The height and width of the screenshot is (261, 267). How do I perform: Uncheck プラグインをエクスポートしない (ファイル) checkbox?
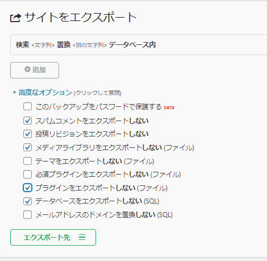pyautogui.click(x=27, y=188)
